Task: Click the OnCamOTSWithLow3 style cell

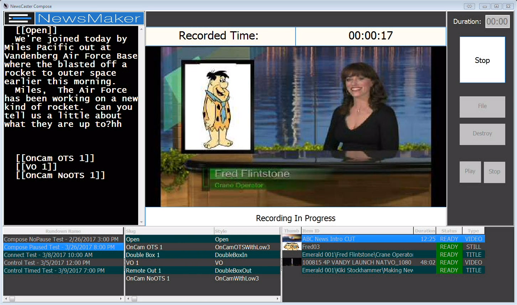Action: (247, 247)
